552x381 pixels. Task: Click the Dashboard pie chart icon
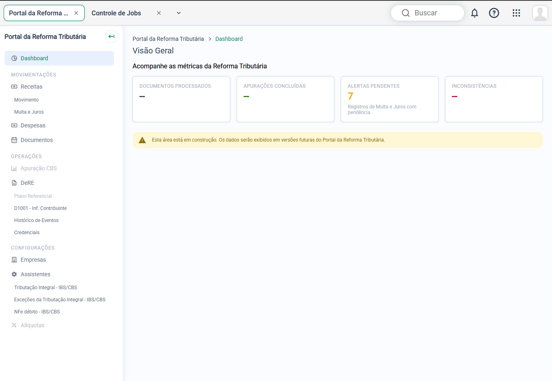14,58
